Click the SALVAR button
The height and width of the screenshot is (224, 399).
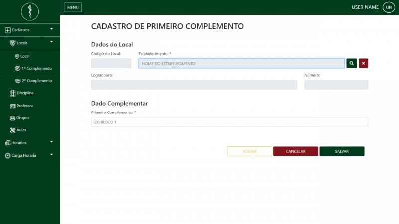click(342, 151)
